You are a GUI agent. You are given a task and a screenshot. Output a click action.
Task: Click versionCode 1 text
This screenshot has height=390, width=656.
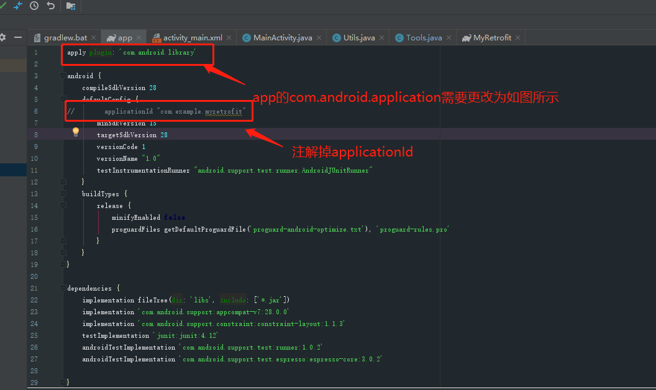coord(121,147)
